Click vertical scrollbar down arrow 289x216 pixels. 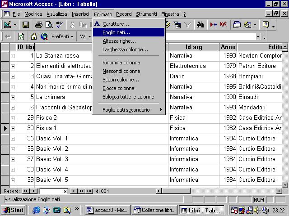[285, 185]
